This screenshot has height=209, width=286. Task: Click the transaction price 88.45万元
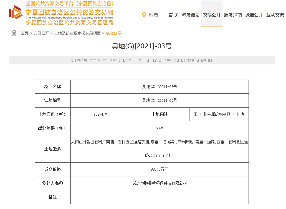click(x=160, y=169)
